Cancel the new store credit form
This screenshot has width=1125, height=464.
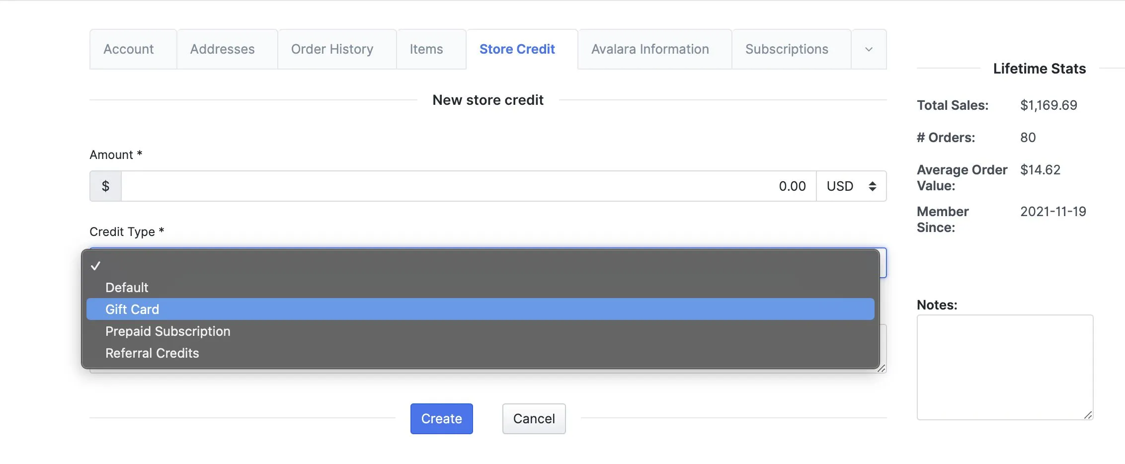(x=534, y=419)
